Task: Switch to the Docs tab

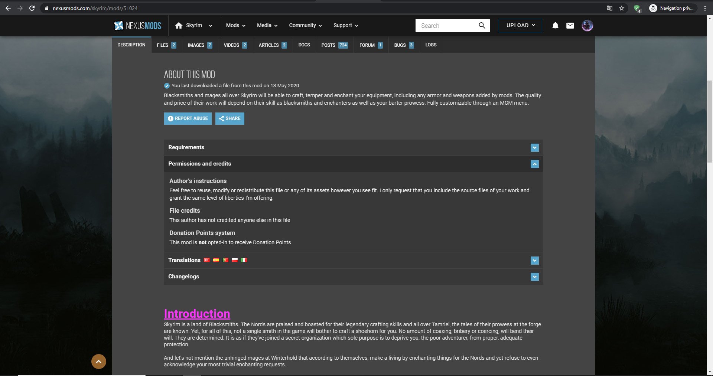Action: (x=304, y=45)
